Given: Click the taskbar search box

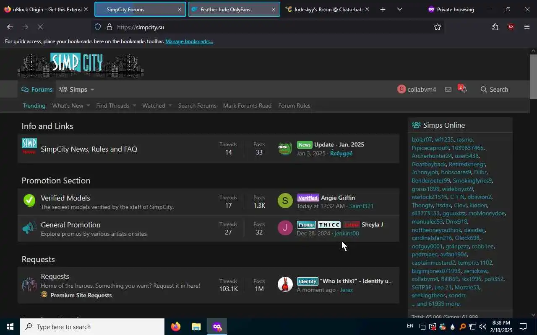Looking at the screenshot, I should (92, 327).
